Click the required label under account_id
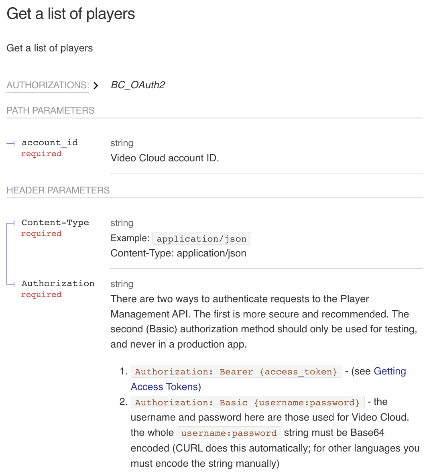Image resolution: width=427 pixels, height=476 pixels. tap(41, 154)
